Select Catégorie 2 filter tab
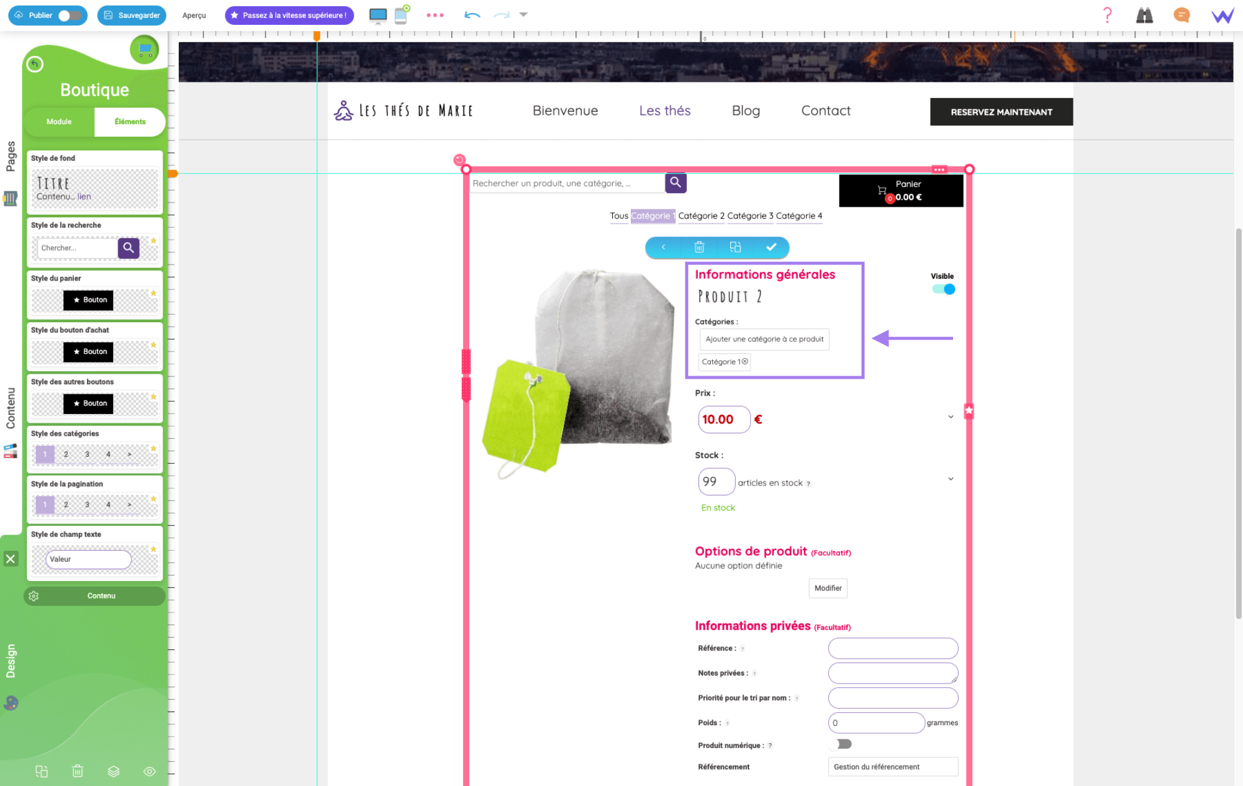1243x786 pixels. click(x=701, y=216)
